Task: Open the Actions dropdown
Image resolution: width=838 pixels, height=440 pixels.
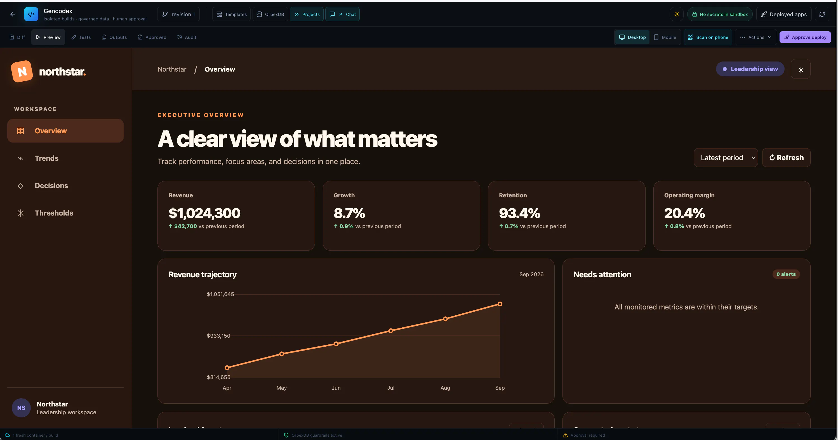Action: coord(756,37)
